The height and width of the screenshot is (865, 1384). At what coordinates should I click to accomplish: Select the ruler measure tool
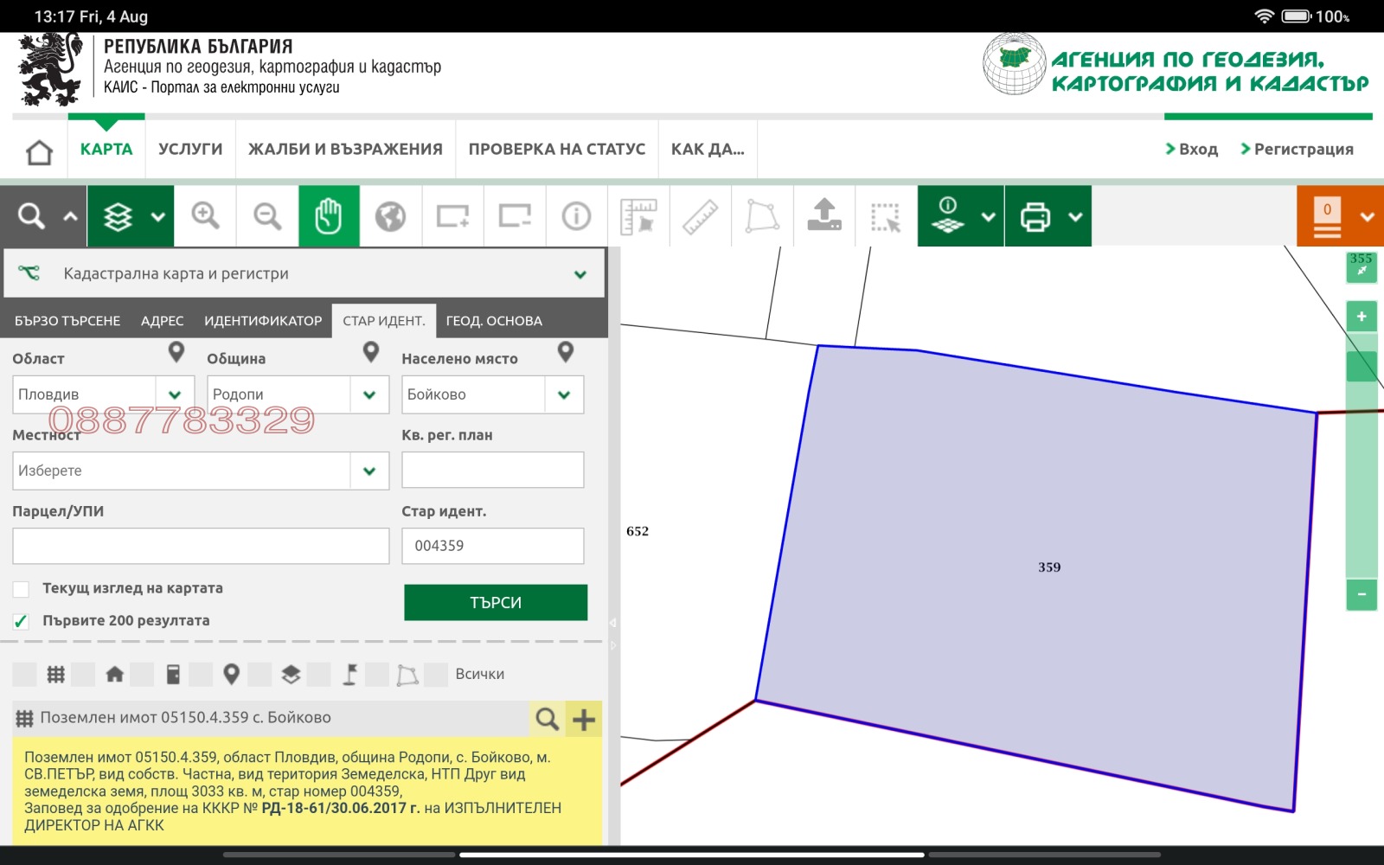point(700,215)
